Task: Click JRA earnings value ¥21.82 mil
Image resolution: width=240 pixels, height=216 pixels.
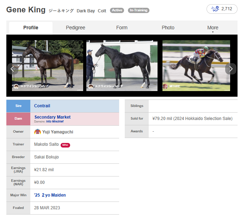Action: tap(44, 170)
